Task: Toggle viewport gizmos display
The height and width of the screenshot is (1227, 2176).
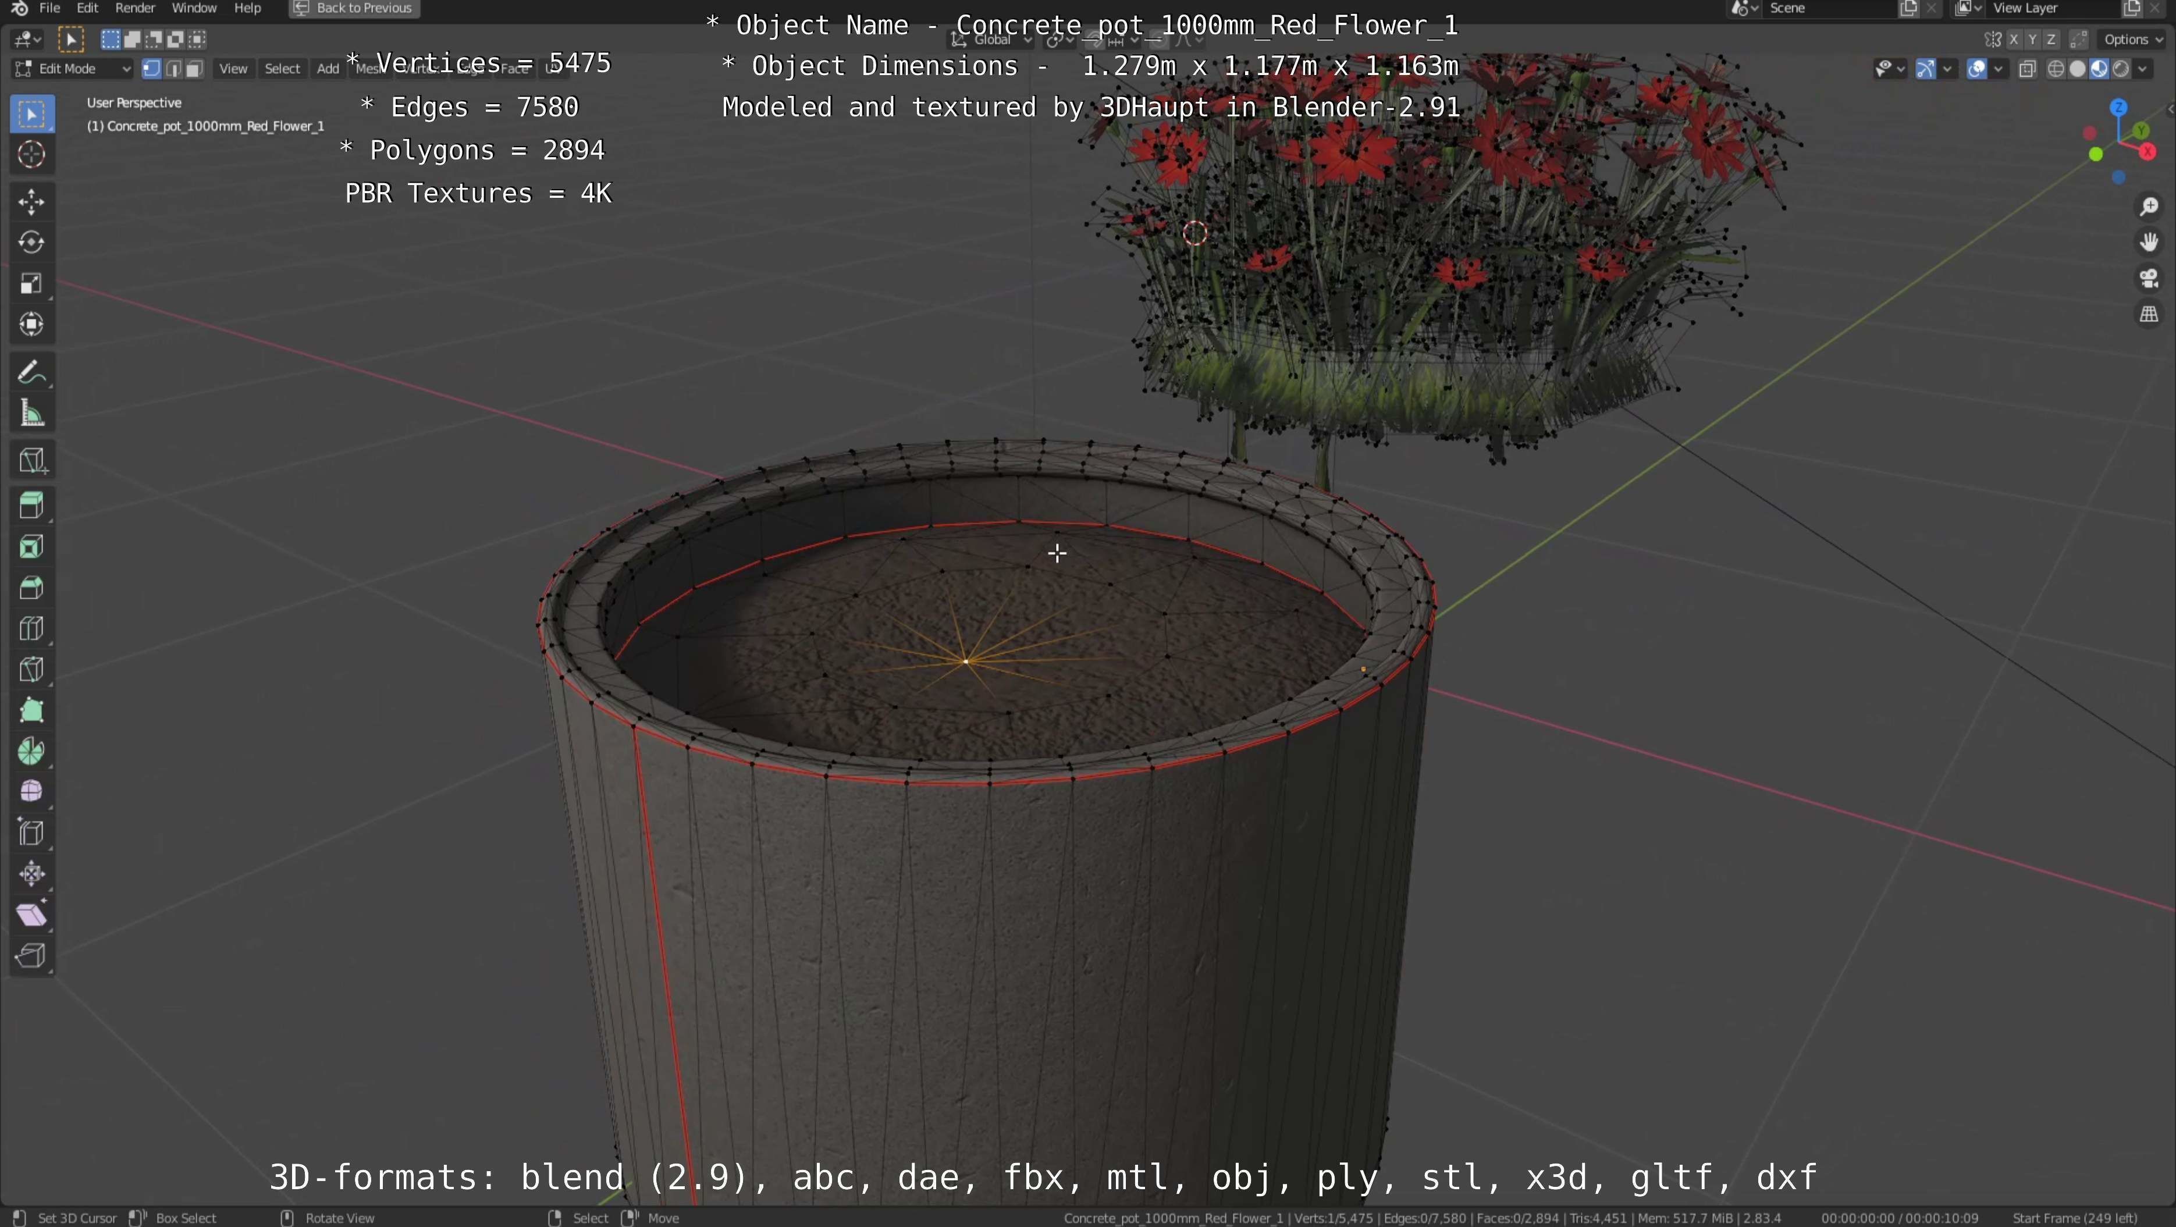Action: pos(1925,69)
